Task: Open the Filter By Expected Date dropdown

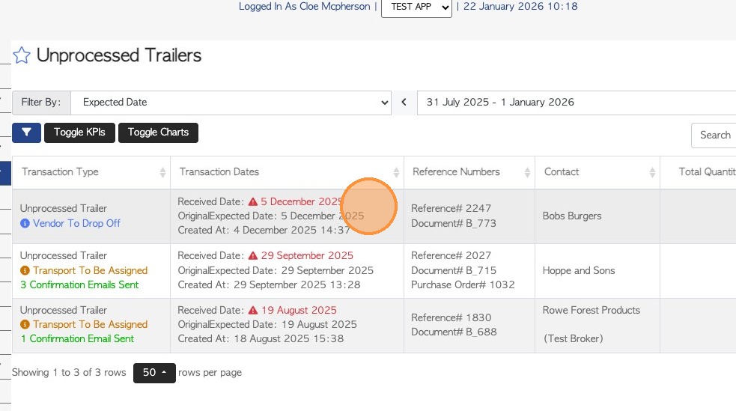Action: (x=231, y=103)
